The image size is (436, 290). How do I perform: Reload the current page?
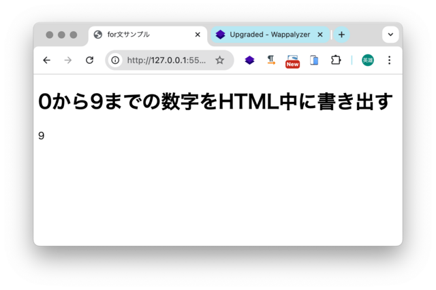pos(89,60)
